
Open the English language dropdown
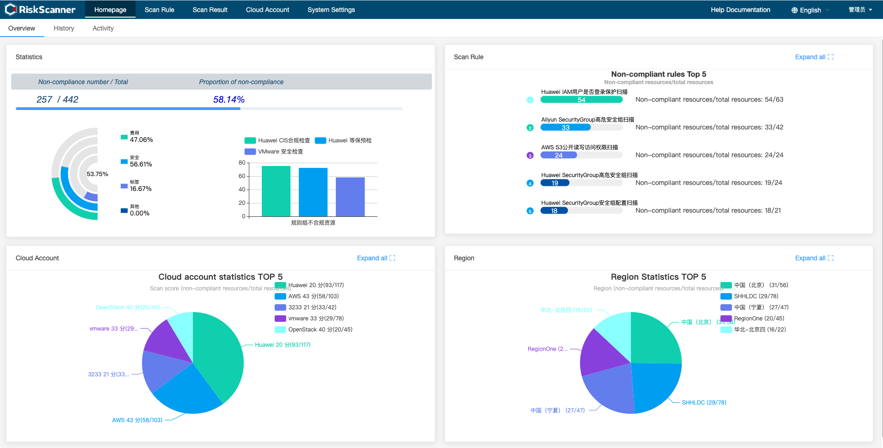point(810,10)
